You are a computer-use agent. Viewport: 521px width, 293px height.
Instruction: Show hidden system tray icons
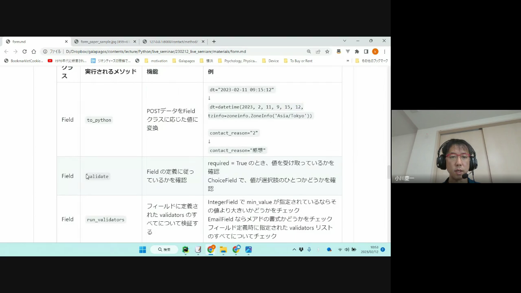294,249
